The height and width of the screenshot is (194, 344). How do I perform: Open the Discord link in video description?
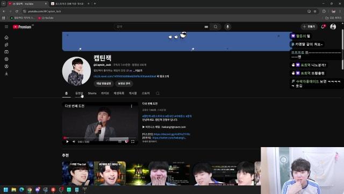[x=172, y=134]
